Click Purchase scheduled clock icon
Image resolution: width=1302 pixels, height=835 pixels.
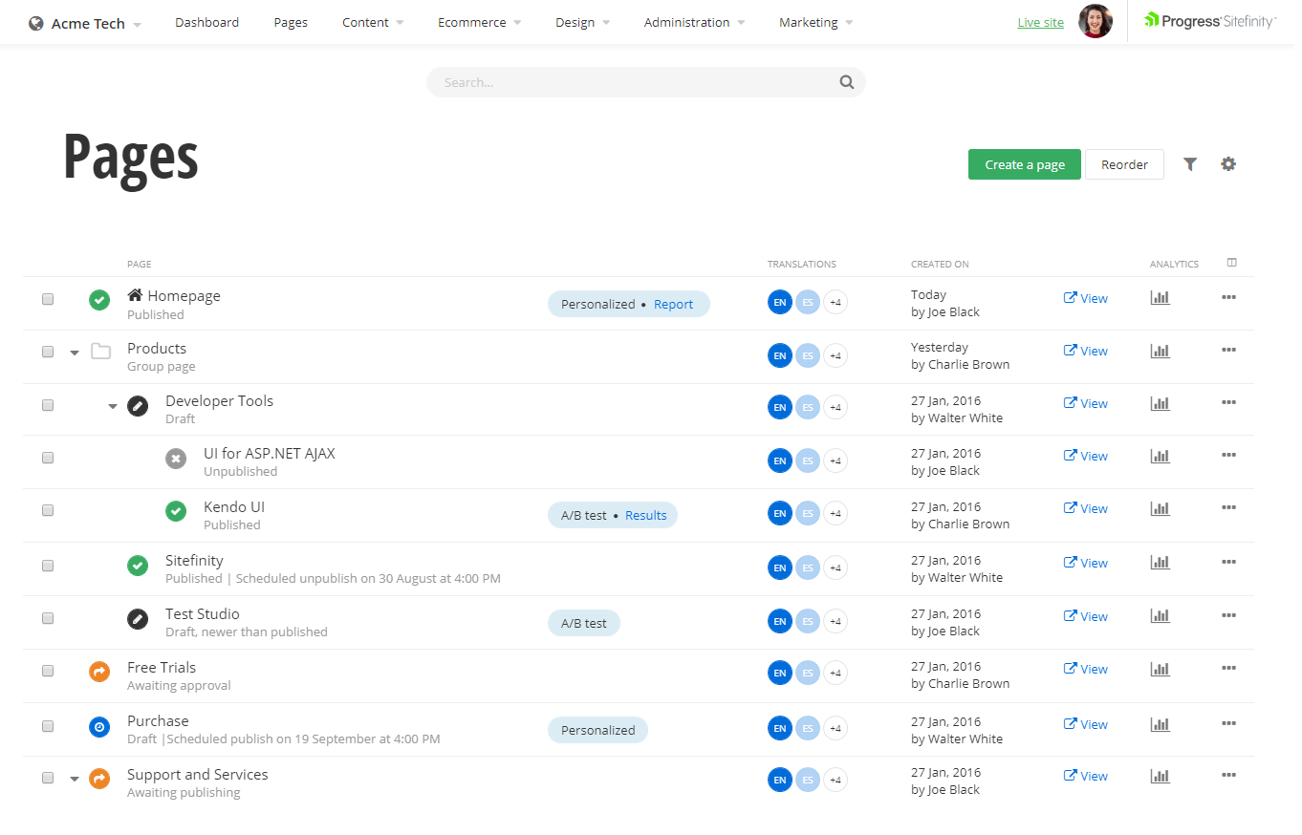[x=99, y=727]
